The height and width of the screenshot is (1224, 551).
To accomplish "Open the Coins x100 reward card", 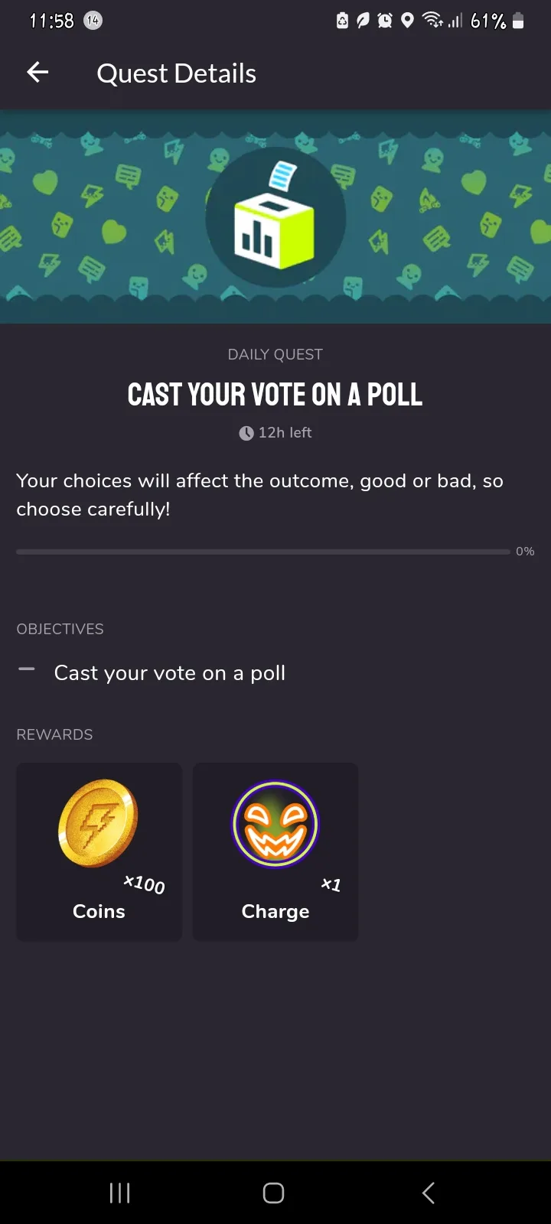I will (99, 851).
